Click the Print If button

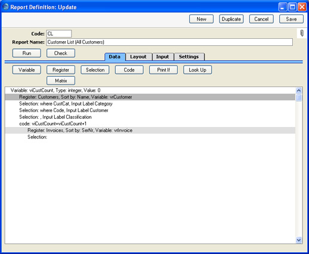pyautogui.click(x=163, y=70)
